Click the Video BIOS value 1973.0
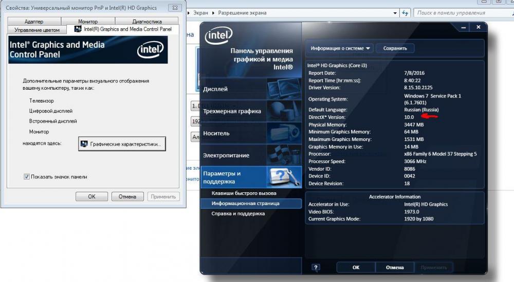 coord(411,212)
